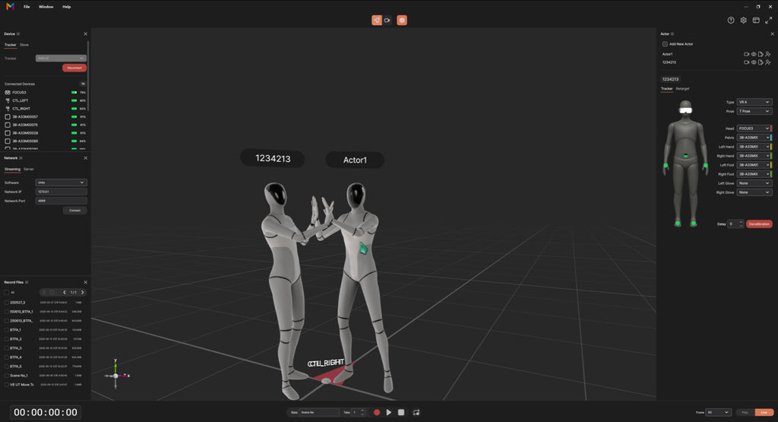
Task: Go to next page in Record Files
Action: tap(82, 293)
